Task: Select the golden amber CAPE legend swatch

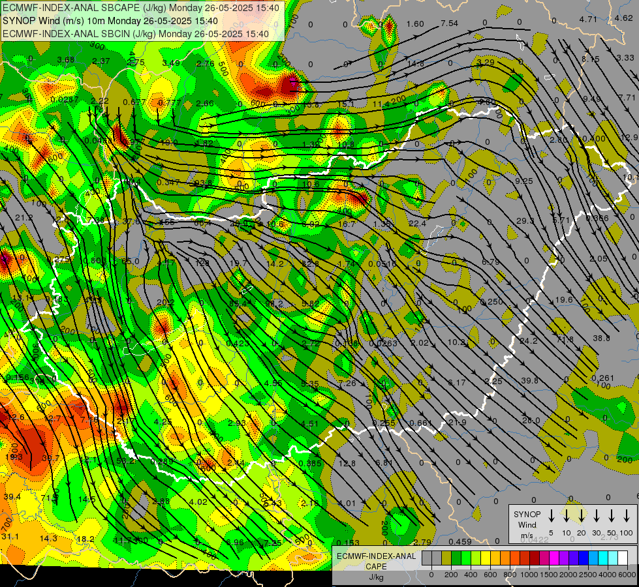Action: click(495, 558)
